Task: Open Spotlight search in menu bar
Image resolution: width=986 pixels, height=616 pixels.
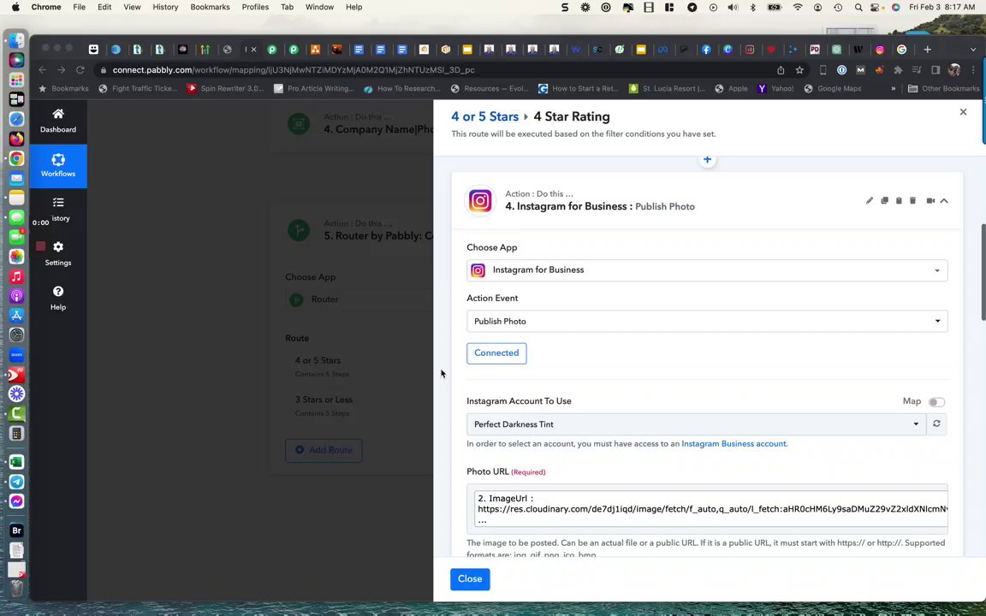Action: [x=858, y=8]
